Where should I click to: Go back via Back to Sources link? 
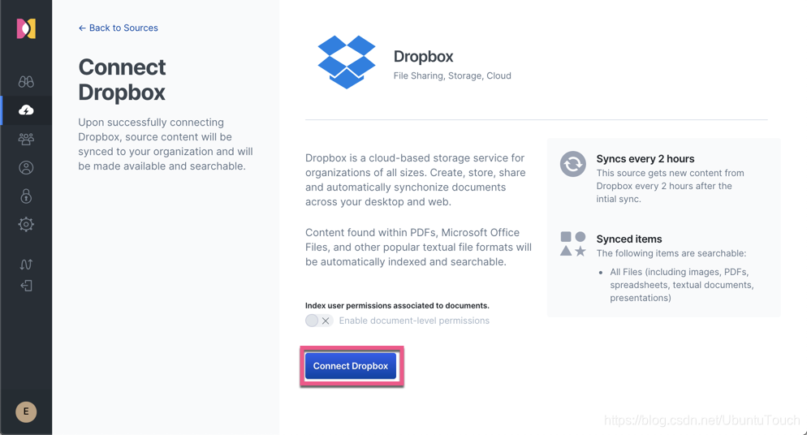click(x=119, y=28)
